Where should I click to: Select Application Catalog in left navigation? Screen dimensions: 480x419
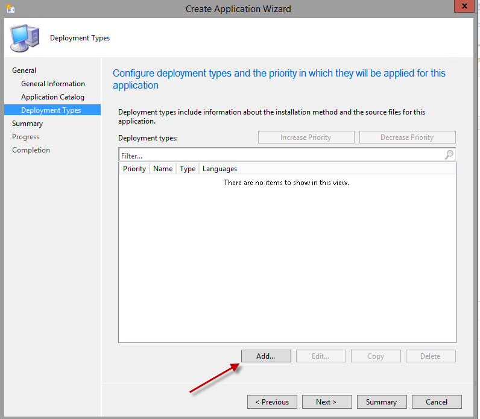[52, 97]
